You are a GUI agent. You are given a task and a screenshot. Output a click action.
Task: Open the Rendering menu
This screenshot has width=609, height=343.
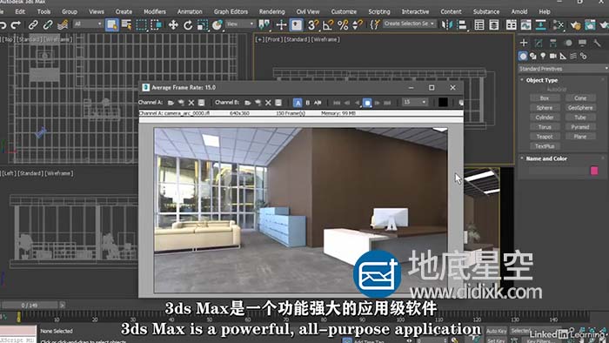271,11
